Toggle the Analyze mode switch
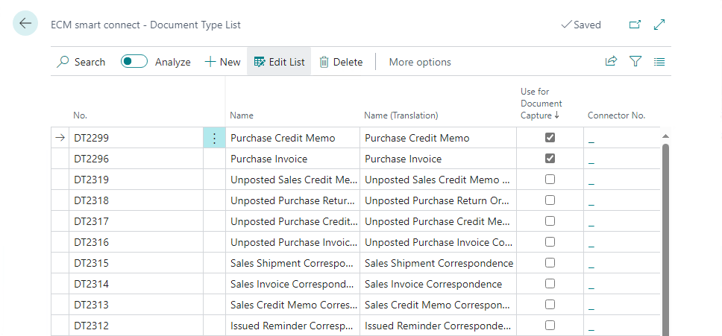This screenshot has width=722, height=336. point(134,62)
